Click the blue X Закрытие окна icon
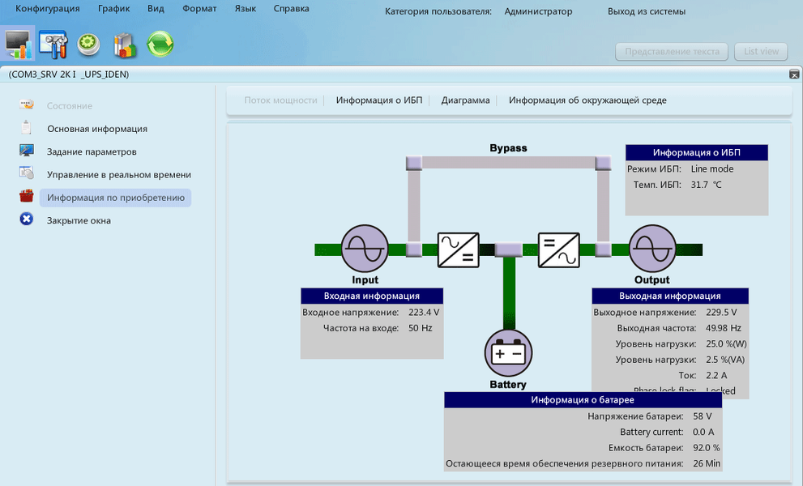Screen dimensions: 803x486 click(26, 220)
